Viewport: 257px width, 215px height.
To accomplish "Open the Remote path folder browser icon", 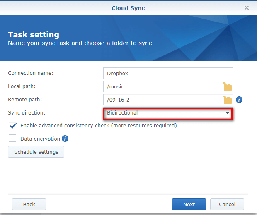I will (x=227, y=100).
